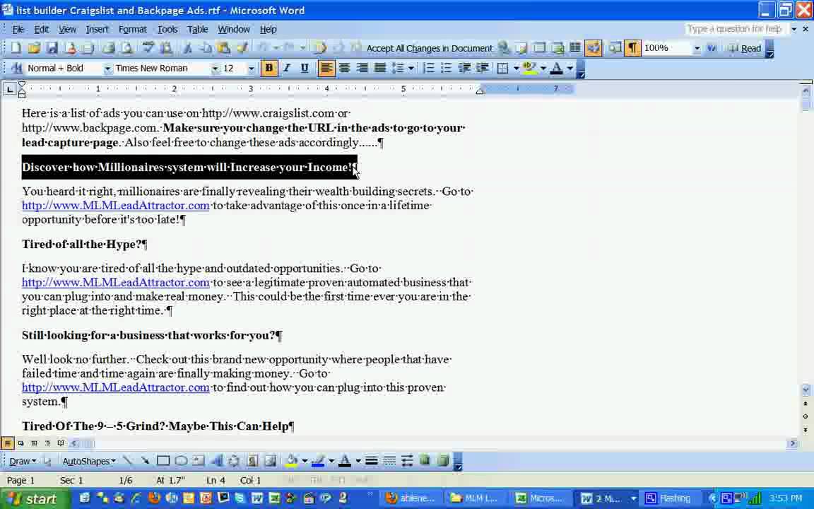The width and height of the screenshot is (814, 509).
Task: Center the text alignment
Action: (344, 68)
